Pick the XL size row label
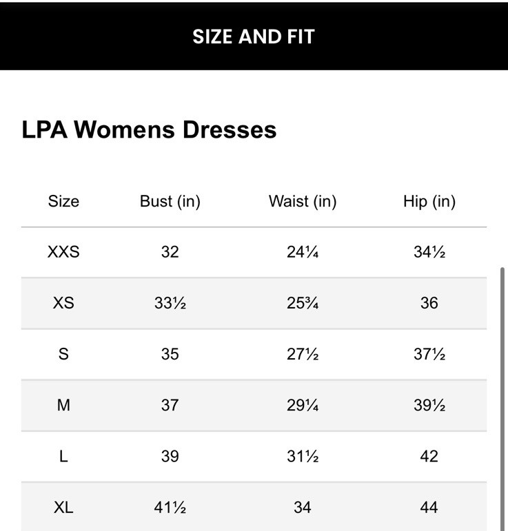 click(x=63, y=508)
